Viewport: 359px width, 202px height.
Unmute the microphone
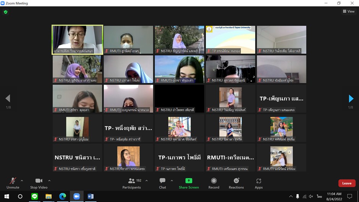tap(13, 183)
